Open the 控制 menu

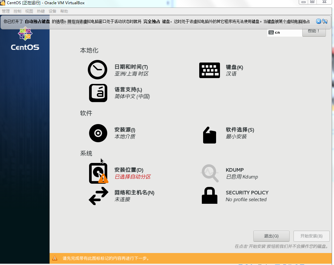click(x=17, y=11)
